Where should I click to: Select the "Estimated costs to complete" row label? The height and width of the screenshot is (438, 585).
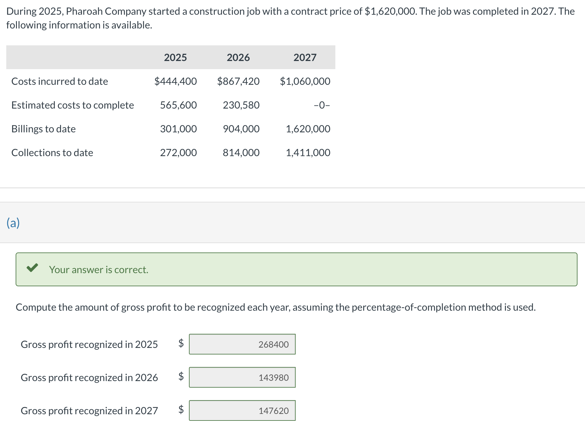click(x=73, y=105)
